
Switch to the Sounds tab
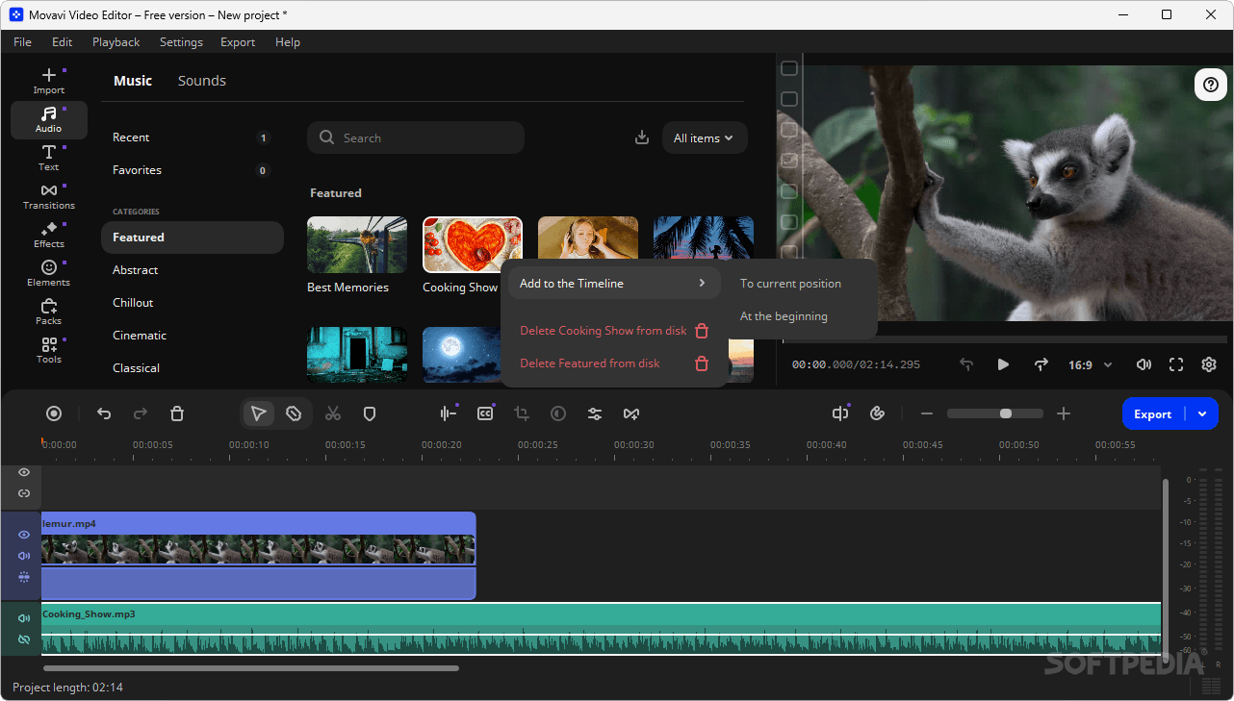coord(202,81)
